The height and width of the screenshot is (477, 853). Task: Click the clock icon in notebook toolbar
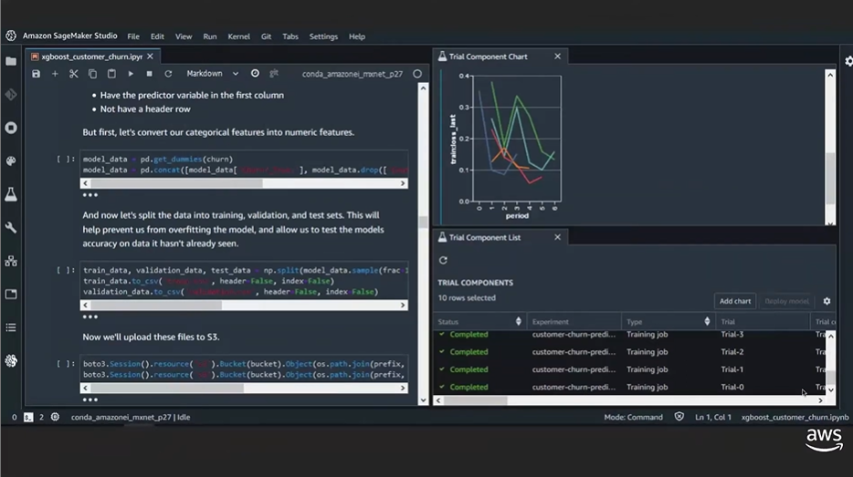click(255, 73)
